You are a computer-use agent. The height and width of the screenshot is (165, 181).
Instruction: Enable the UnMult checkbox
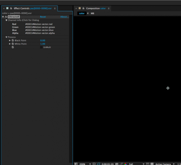point(41,47)
